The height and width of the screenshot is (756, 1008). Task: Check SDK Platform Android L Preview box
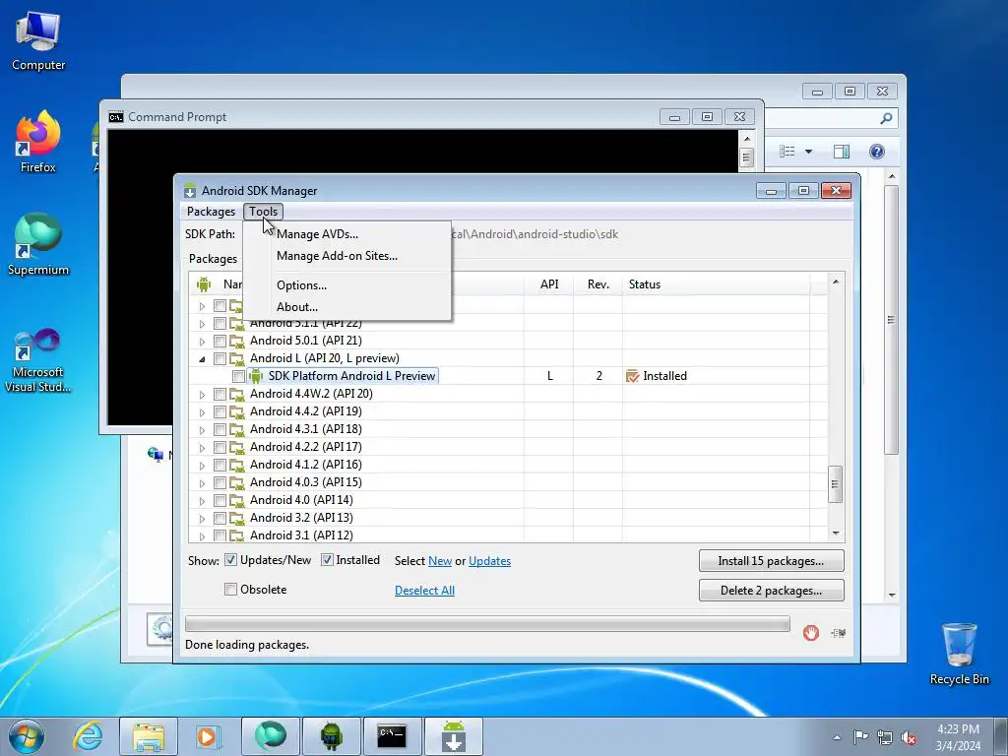(x=238, y=376)
